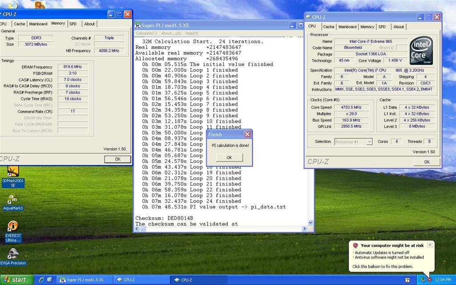The width and height of the screenshot is (456, 285).
Task: Click the Super PI title bar icon
Action: click(137, 25)
